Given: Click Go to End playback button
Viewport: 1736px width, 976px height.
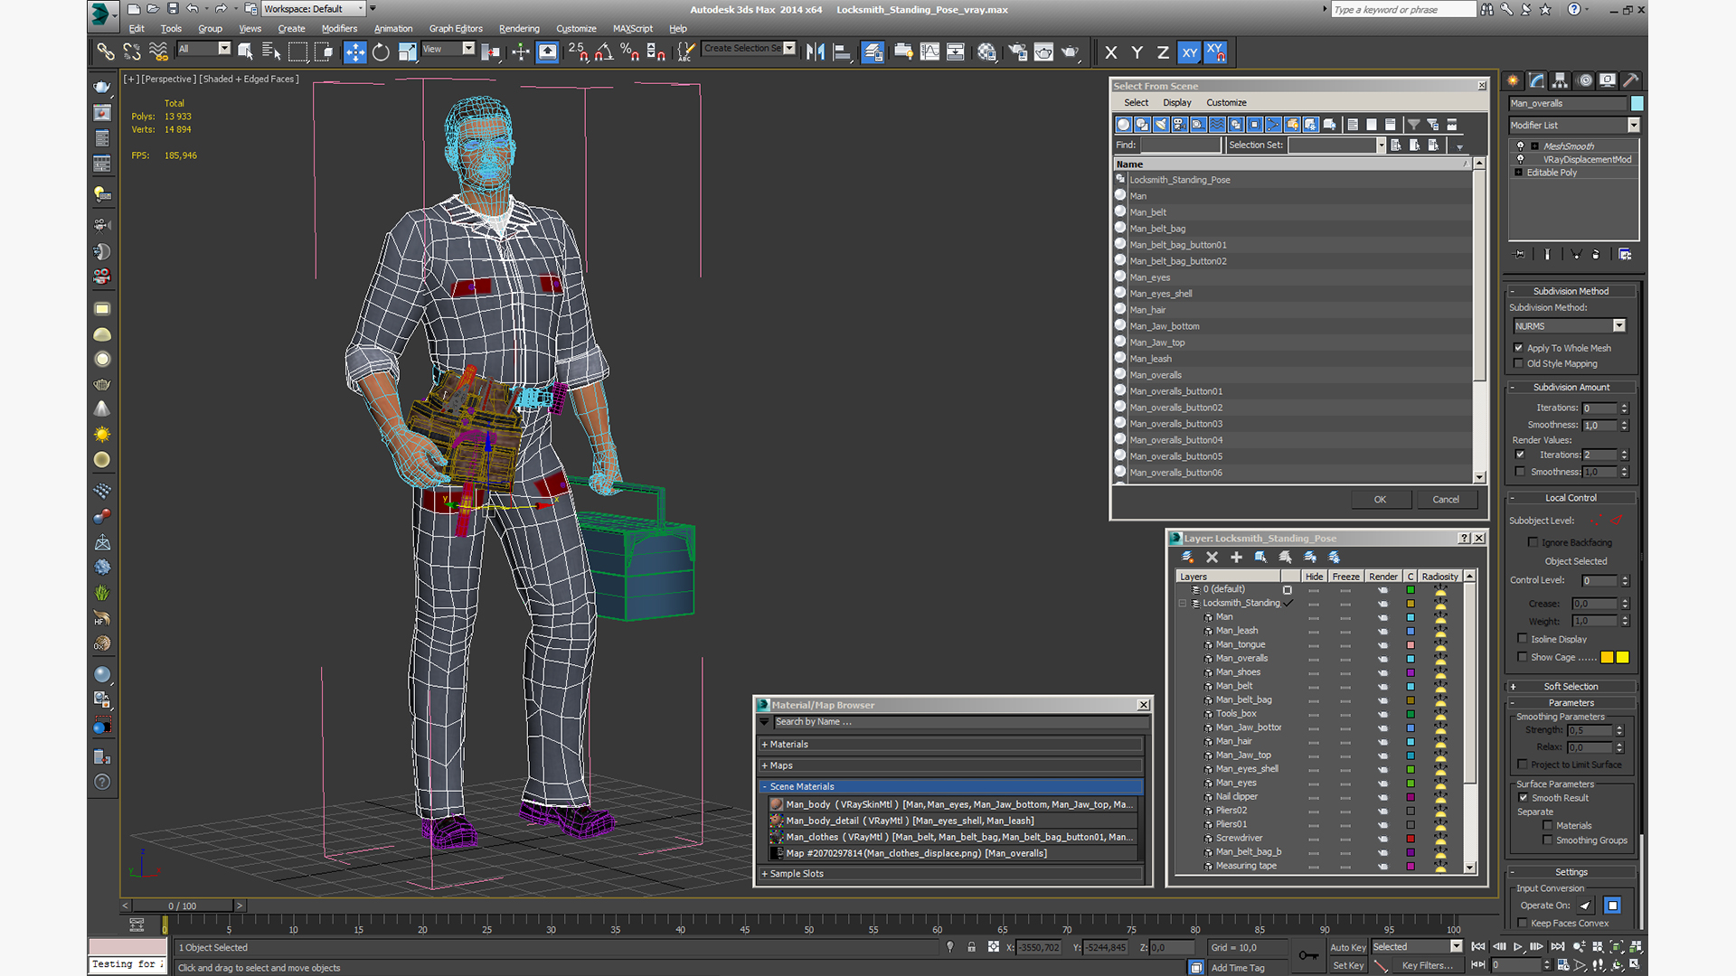Looking at the screenshot, I should [1557, 947].
